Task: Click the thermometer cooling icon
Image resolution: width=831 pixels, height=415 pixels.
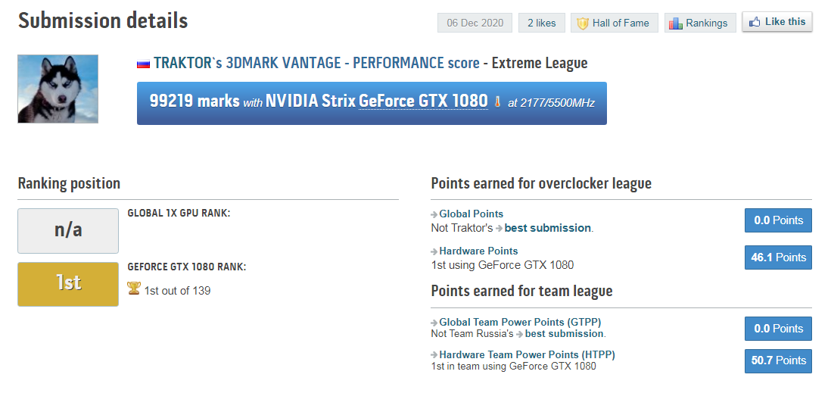Action: pyautogui.click(x=497, y=101)
